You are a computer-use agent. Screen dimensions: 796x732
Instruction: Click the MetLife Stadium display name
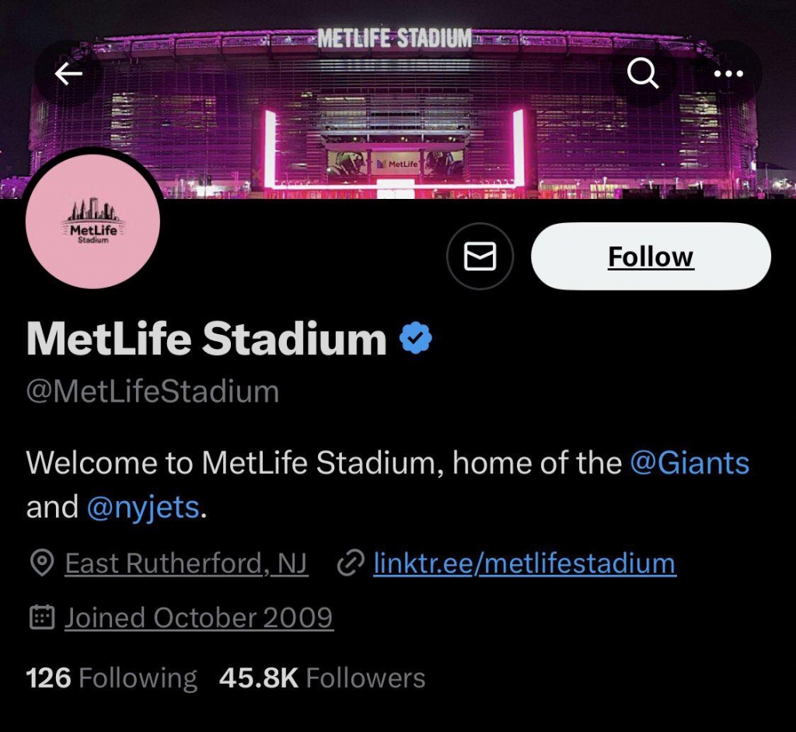[206, 339]
